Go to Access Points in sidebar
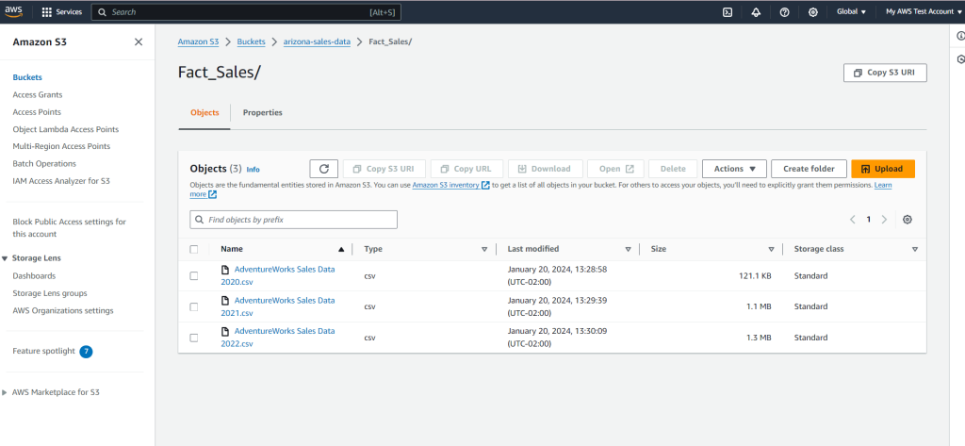Viewport: 965px width, 446px height. pos(38,112)
